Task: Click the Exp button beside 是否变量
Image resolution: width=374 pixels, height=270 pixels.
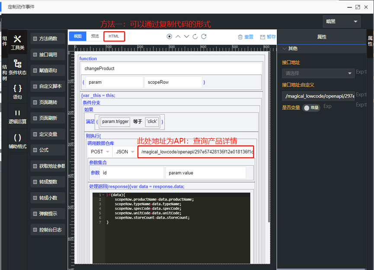Action: coord(327,106)
